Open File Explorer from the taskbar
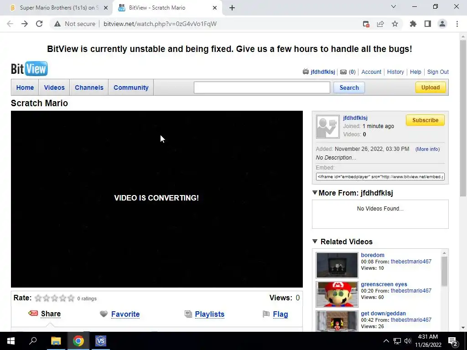This screenshot has height=350, width=467. 56,341
